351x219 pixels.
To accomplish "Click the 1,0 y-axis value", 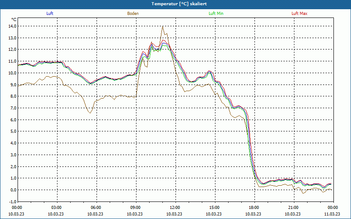I will (14, 178).
